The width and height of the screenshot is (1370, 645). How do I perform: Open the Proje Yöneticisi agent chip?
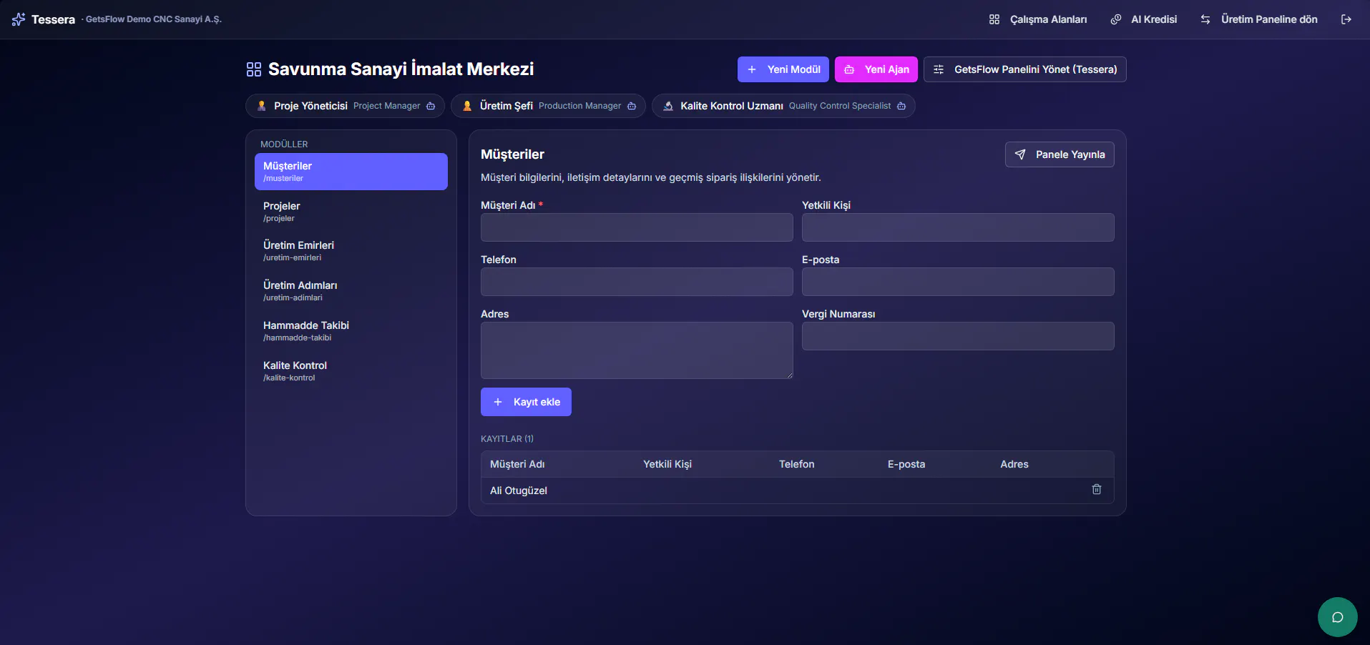(345, 106)
